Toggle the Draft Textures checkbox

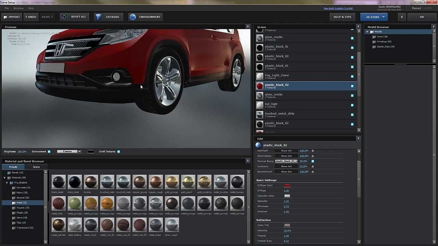pyautogui.click(x=118, y=152)
